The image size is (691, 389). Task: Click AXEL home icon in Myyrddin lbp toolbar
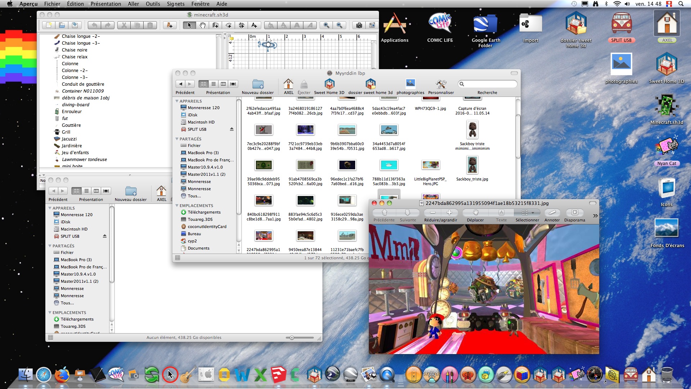(288, 84)
